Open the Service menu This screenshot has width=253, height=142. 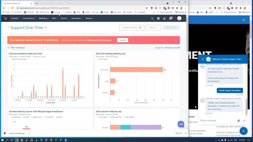pos(64,19)
